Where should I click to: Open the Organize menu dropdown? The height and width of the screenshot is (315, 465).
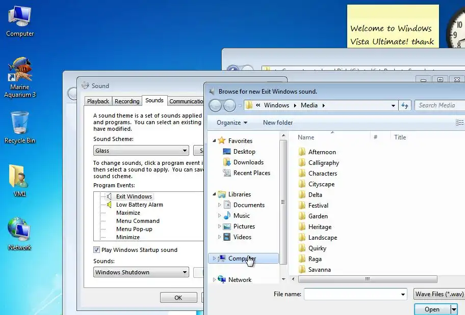click(x=232, y=123)
